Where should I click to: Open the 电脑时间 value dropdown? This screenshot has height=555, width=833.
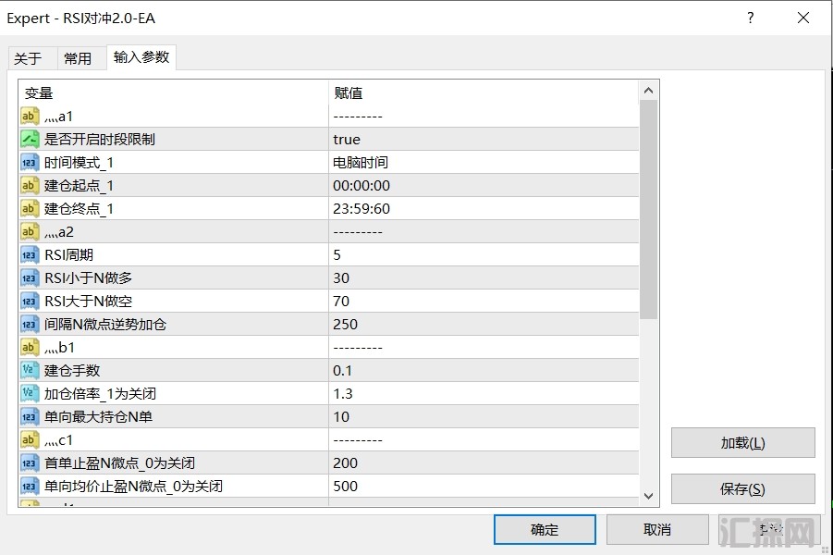484,162
